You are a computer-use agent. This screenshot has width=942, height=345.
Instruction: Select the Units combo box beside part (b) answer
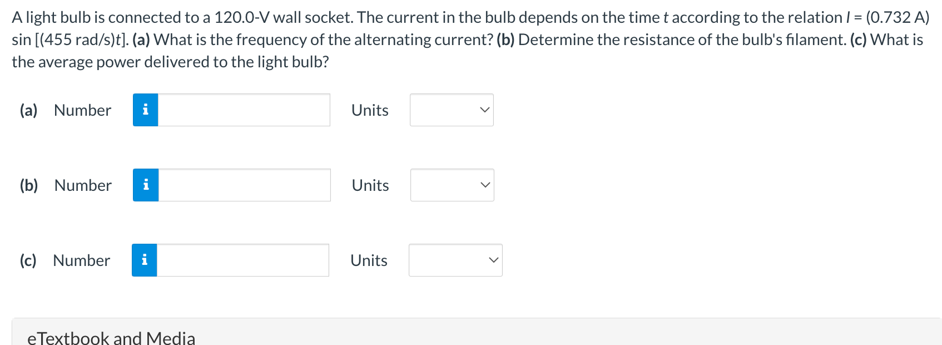pyautogui.click(x=452, y=185)
